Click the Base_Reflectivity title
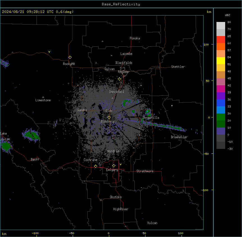 pos(121,4)
